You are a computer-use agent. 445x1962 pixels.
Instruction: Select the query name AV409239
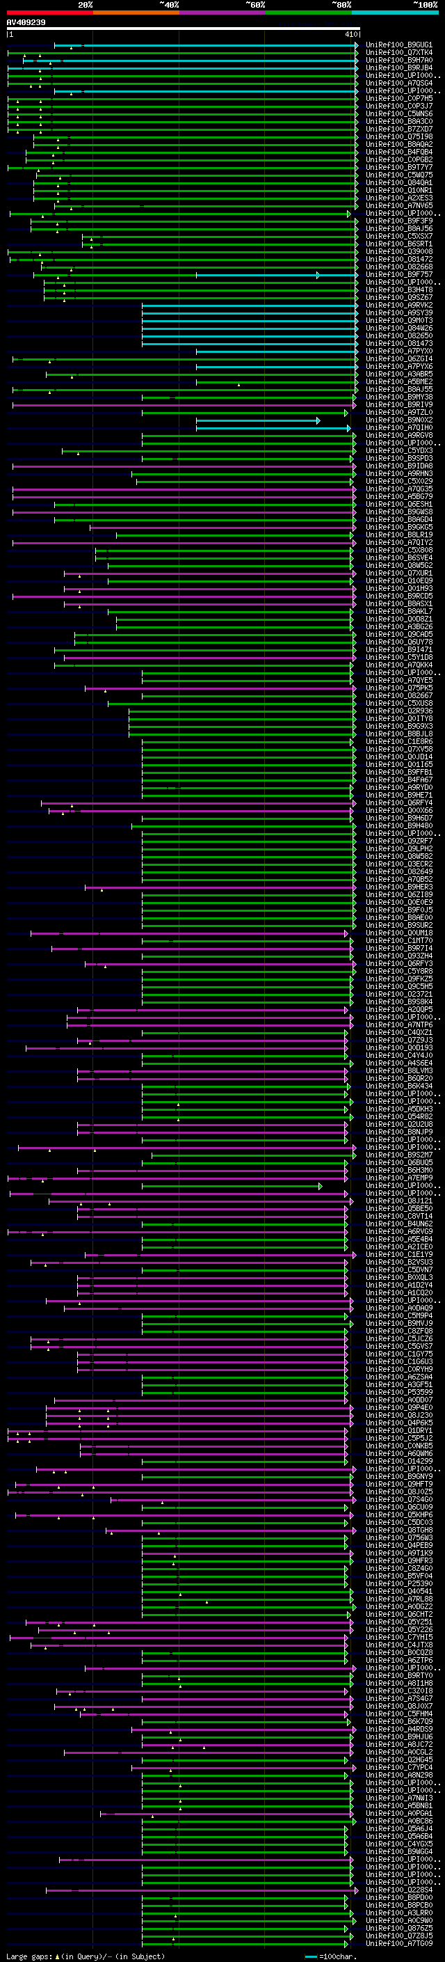click(x=26, y=22)
